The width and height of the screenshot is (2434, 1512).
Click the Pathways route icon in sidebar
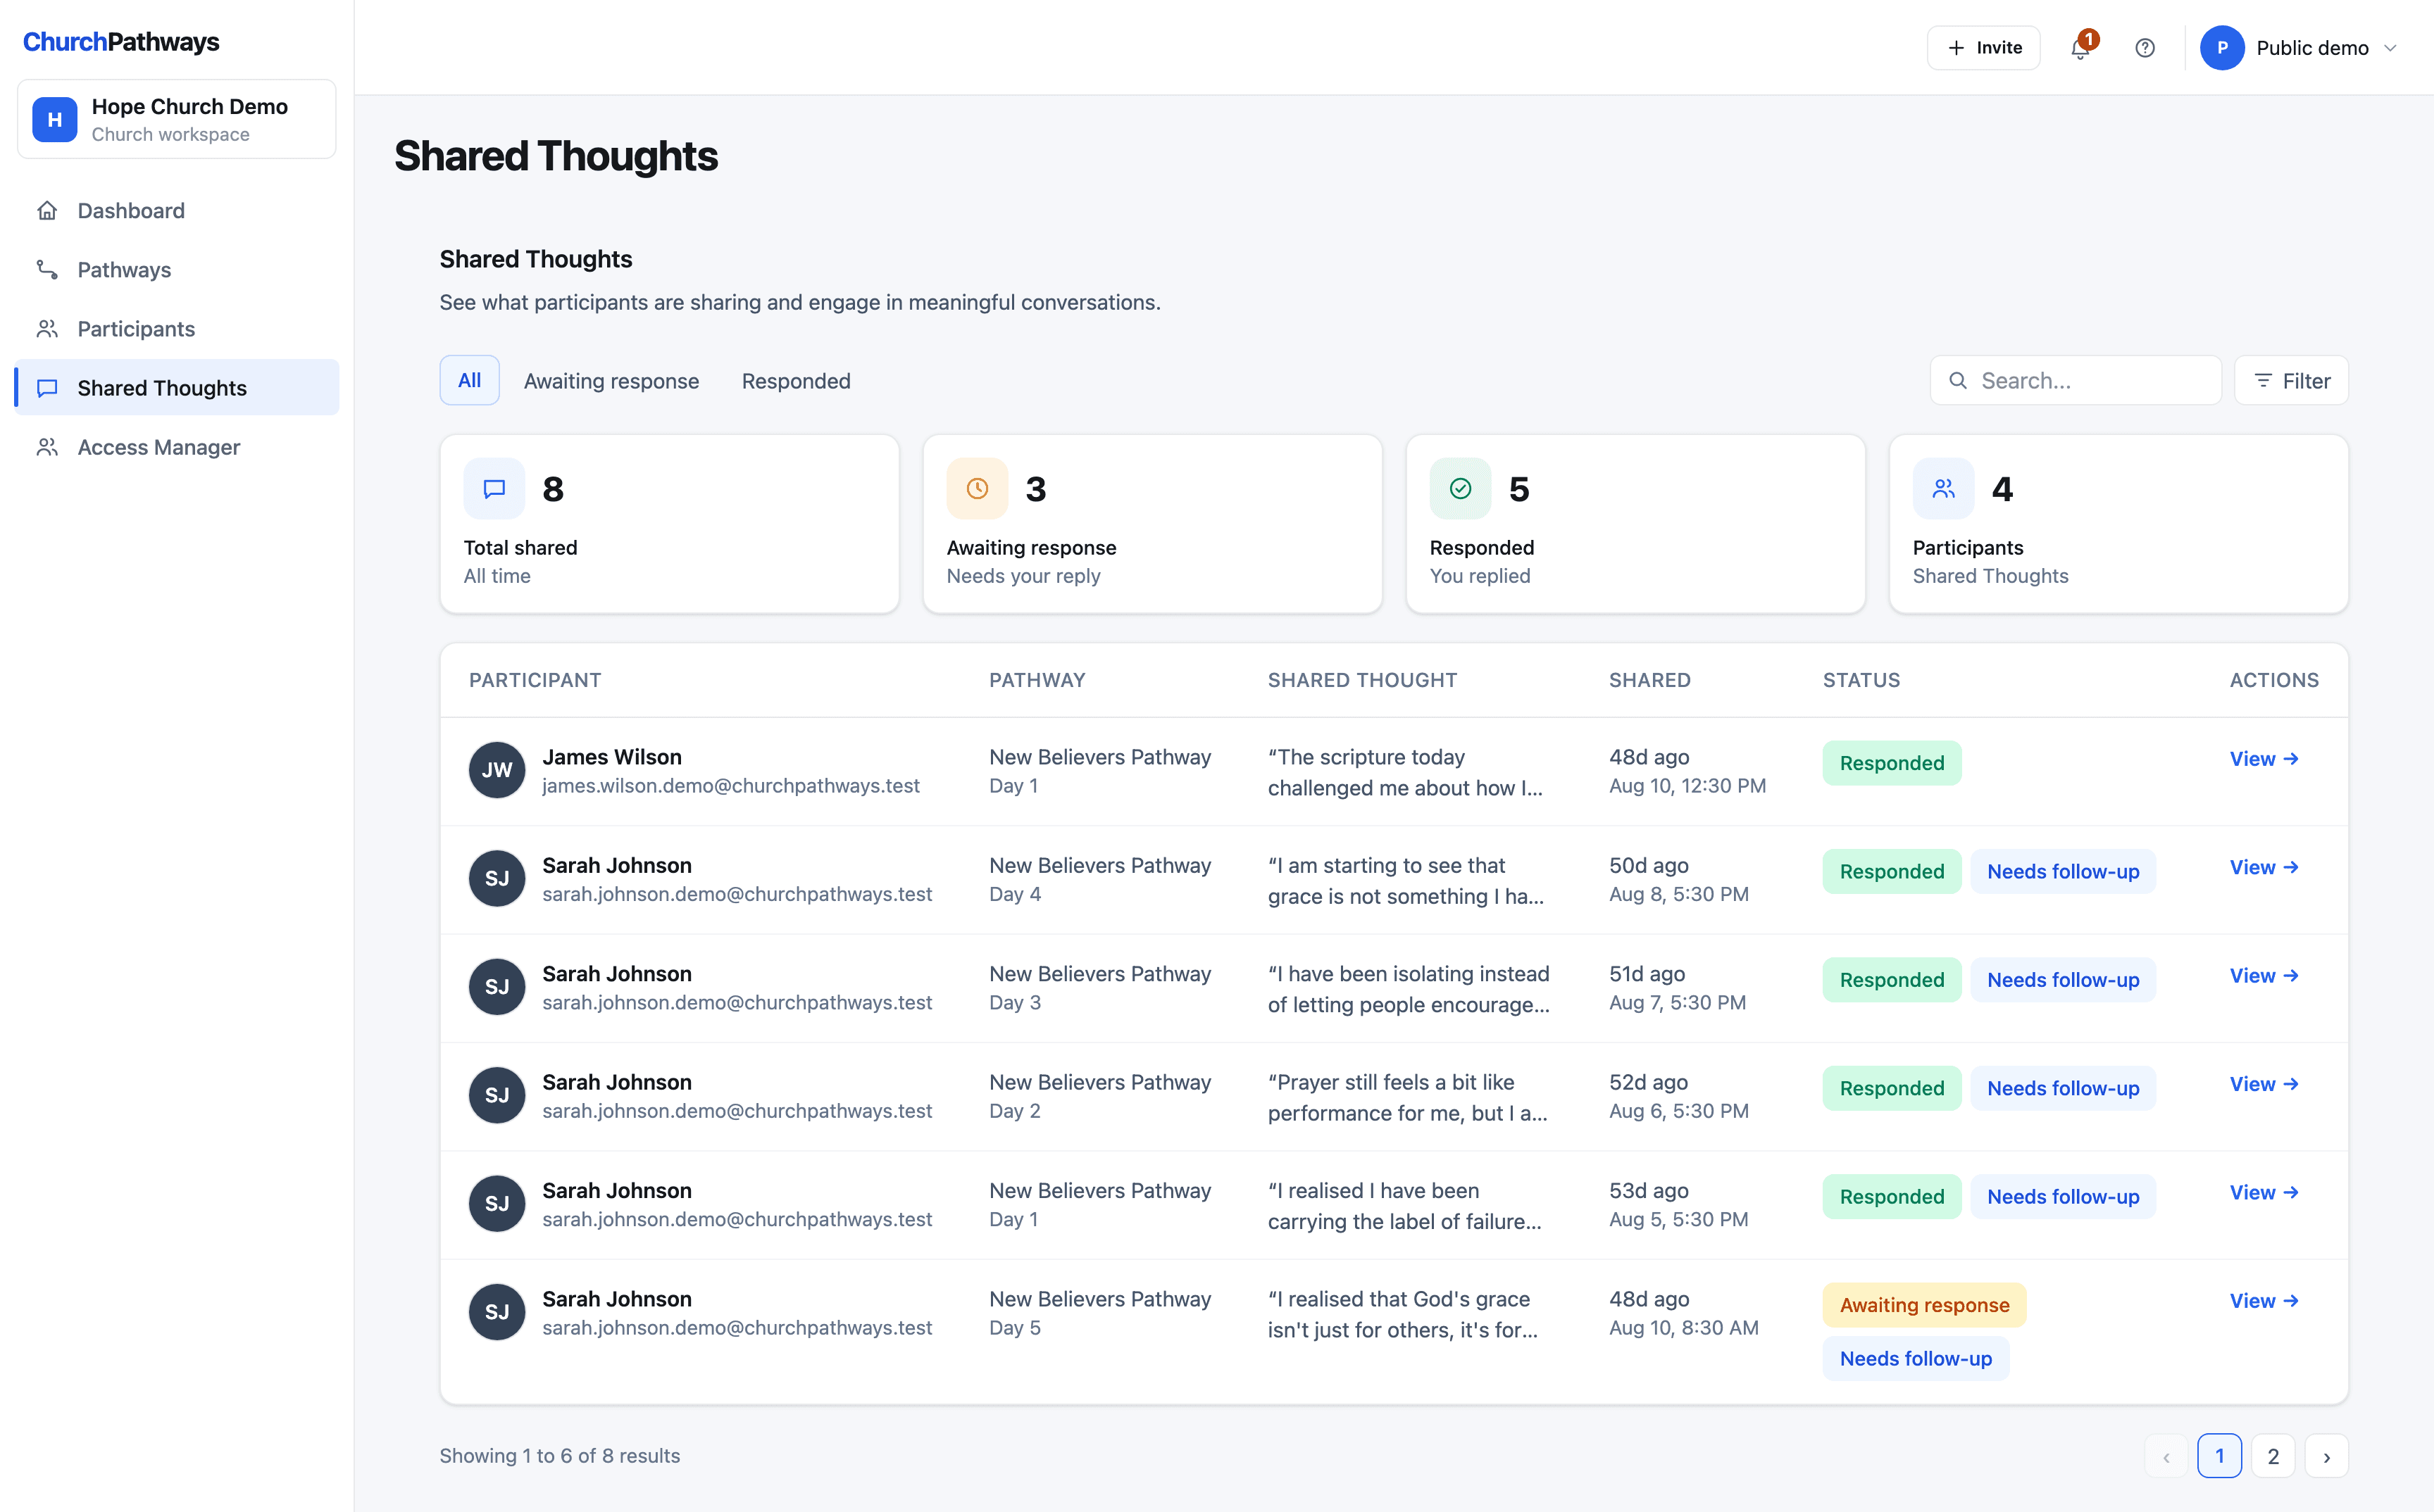(47, 269)
